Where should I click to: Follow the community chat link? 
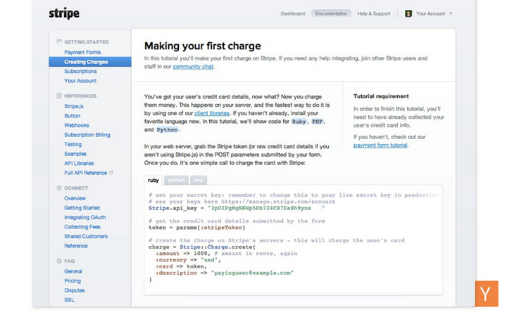tap(193, 67)
